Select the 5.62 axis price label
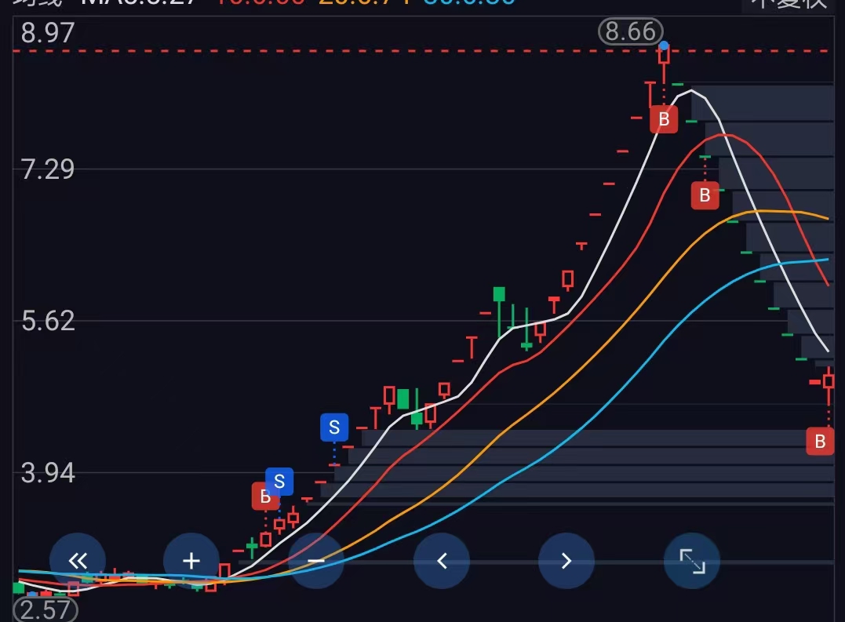Viewport: 845px width, 622px height. (47, 321)
